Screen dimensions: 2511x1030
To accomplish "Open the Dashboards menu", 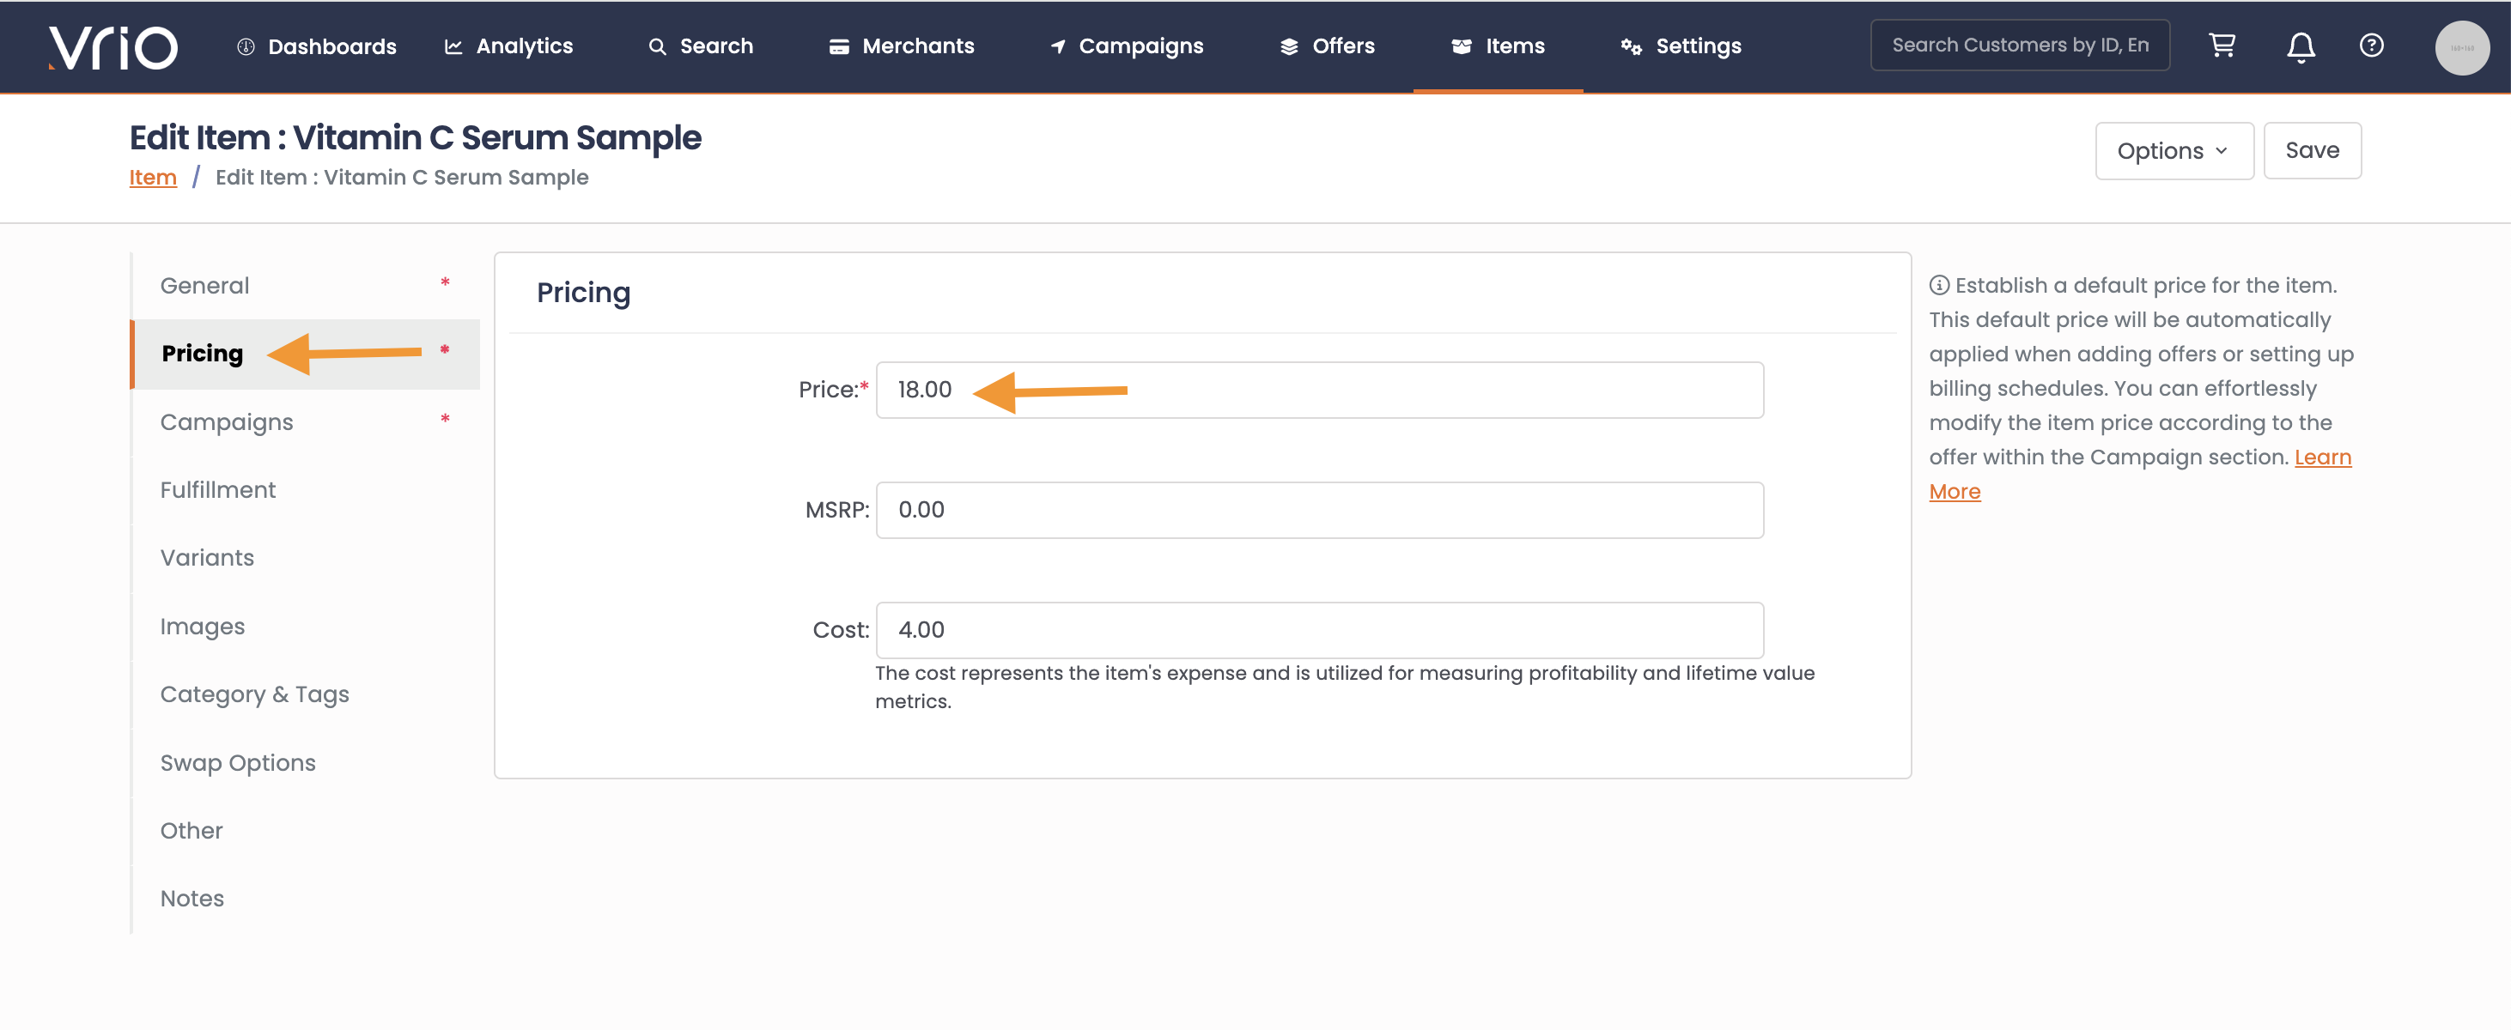I will [x=317, y=46].
